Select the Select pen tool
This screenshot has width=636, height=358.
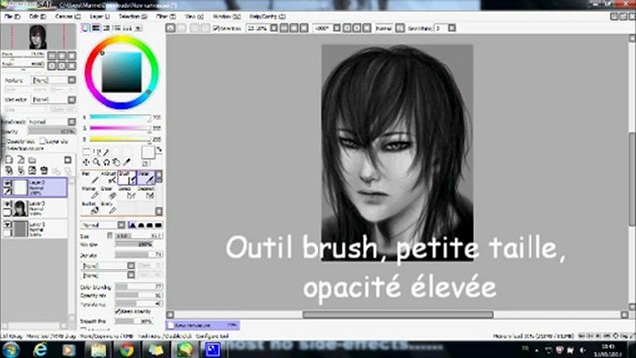(127, 193)
